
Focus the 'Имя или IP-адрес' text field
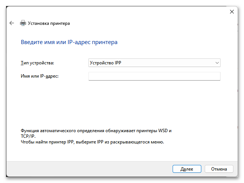click(x=154, y=76)
